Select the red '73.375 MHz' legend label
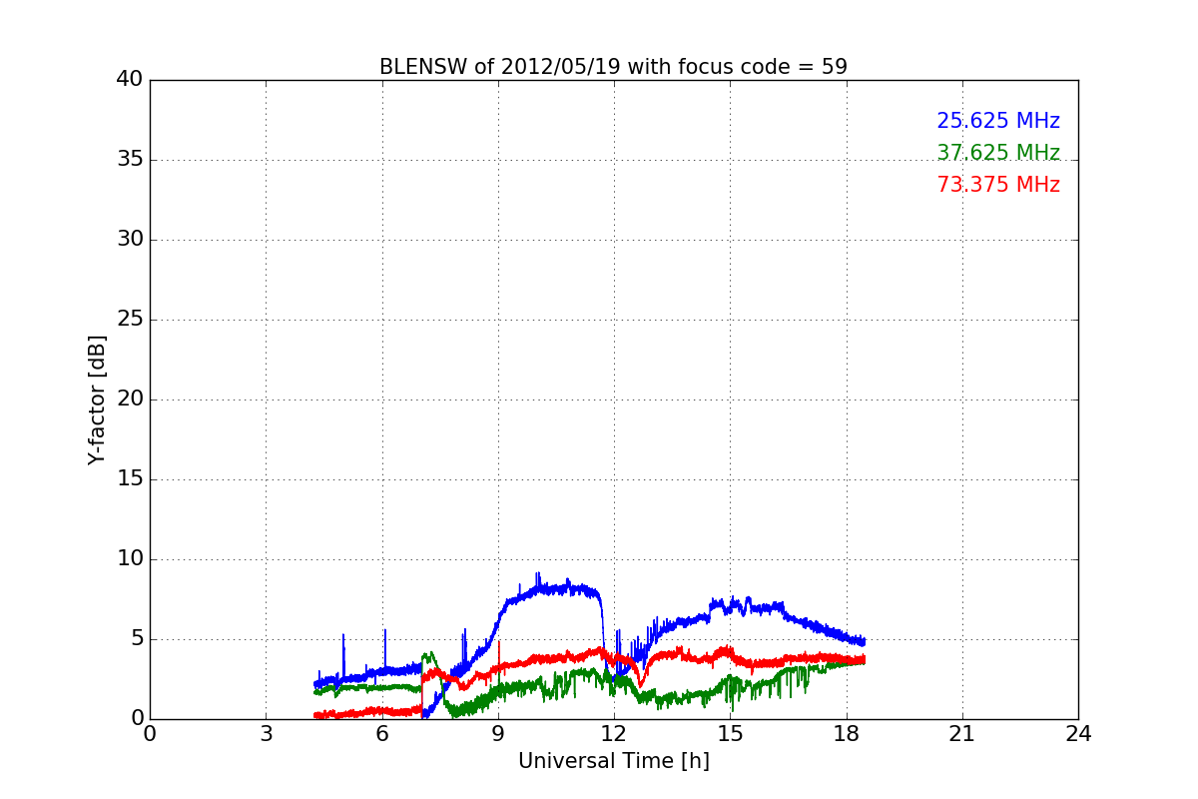The width and height of the screenshot is (1198, 799). pyautogui.click(x=998, y=185)
